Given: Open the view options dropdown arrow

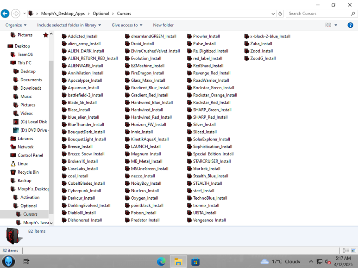Looking at the screenshot, I should (x=336, y=25).
